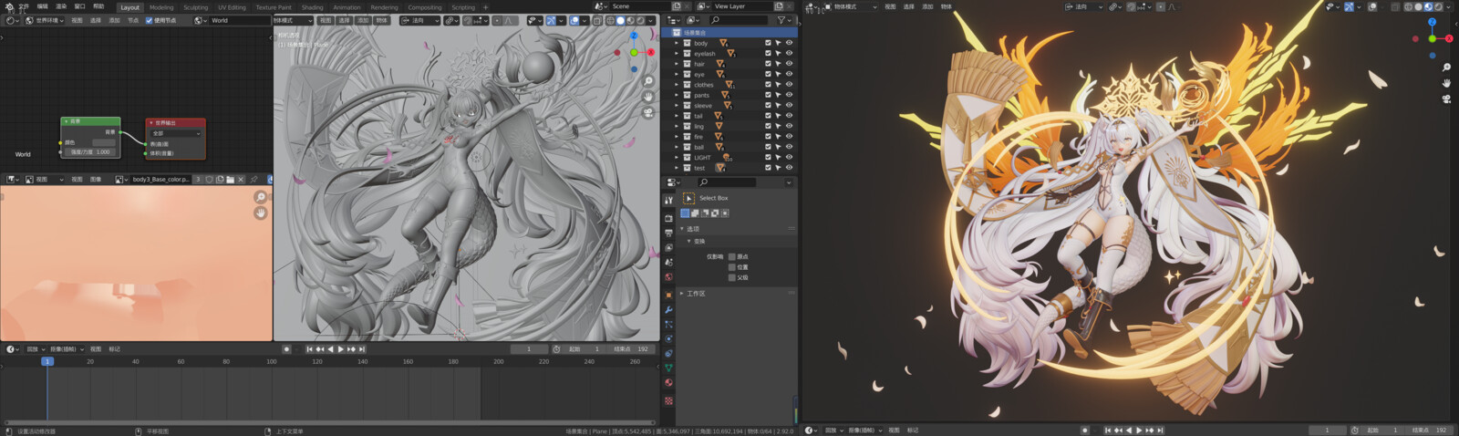1459x436 pixels.
Task: Open object mode dropdown in left viewport
Action: click(x=293, y=20)
